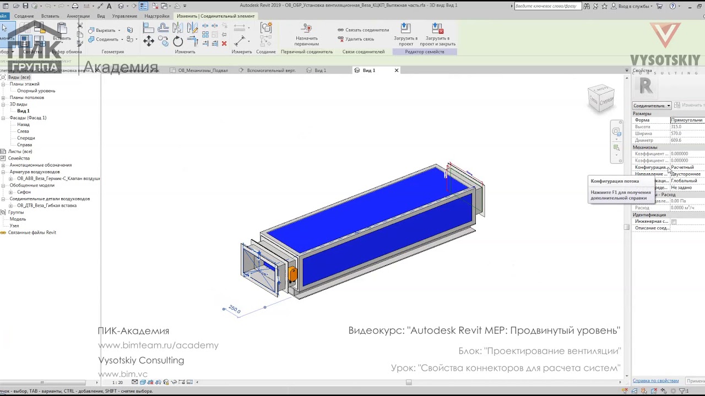The width and height of the screenshot is (705, 396).
Task: Select the Text tool 'A' in quick access toolbar
Action: coord(109,6)
